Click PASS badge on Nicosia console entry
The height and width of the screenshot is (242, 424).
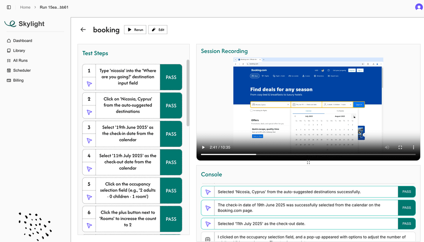point(407,192)
